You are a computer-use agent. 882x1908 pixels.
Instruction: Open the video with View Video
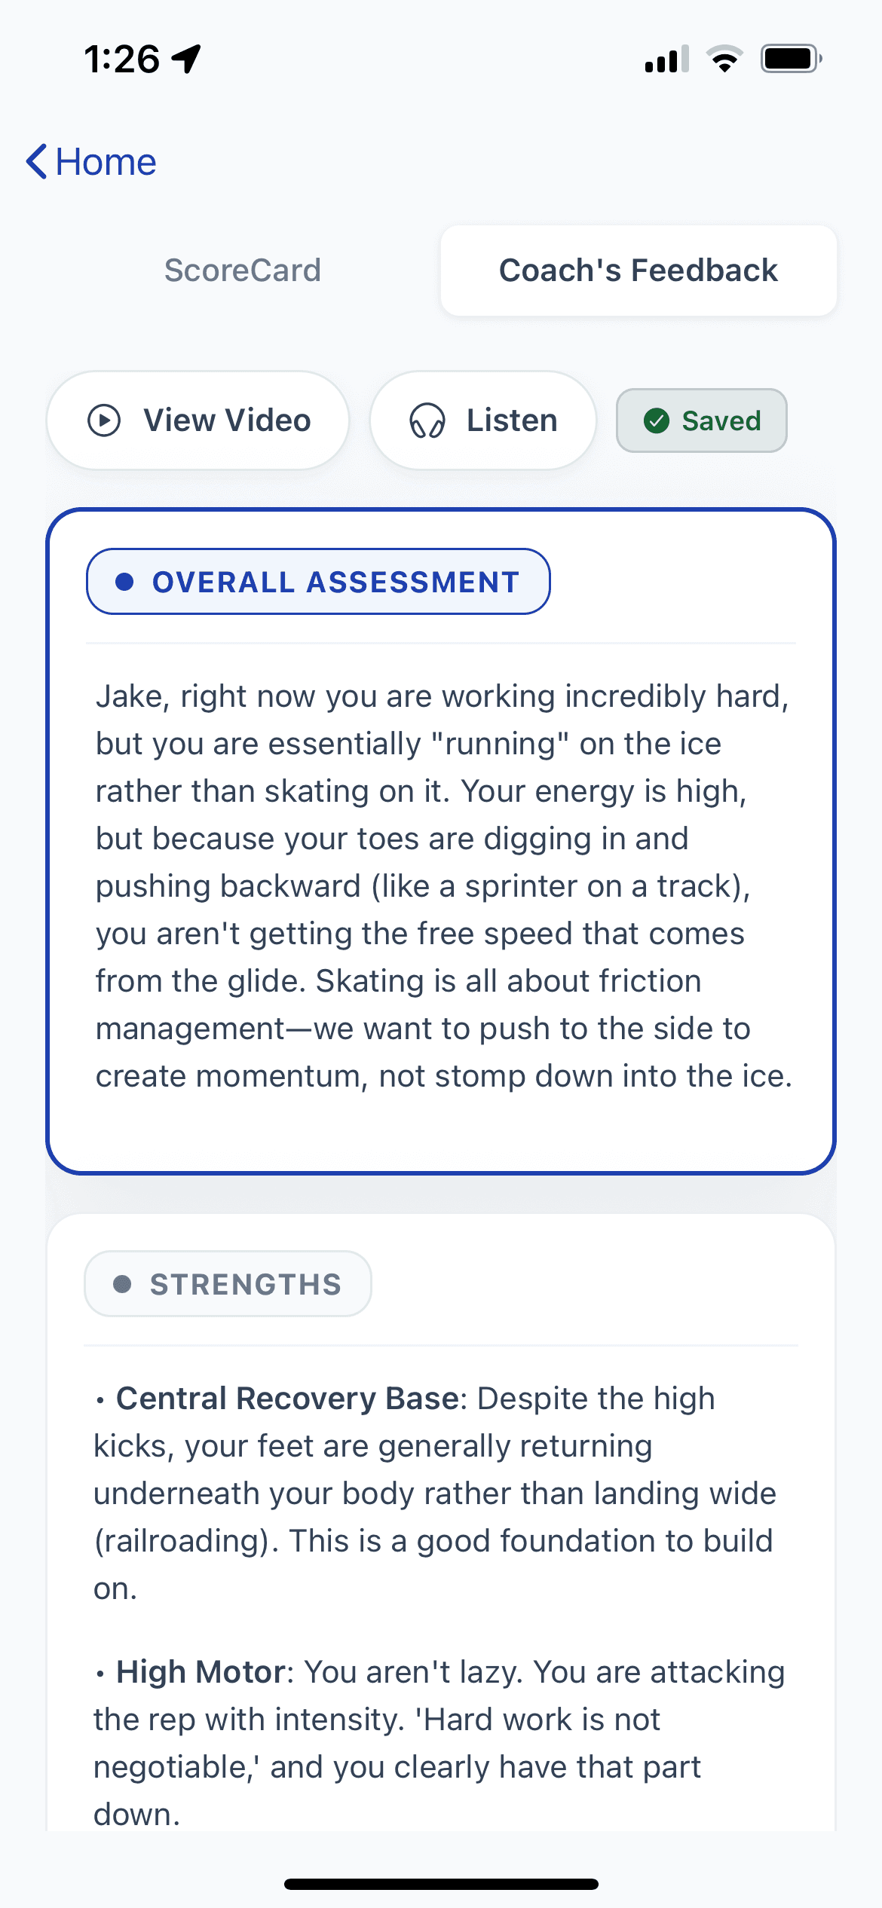coord(196,420)
